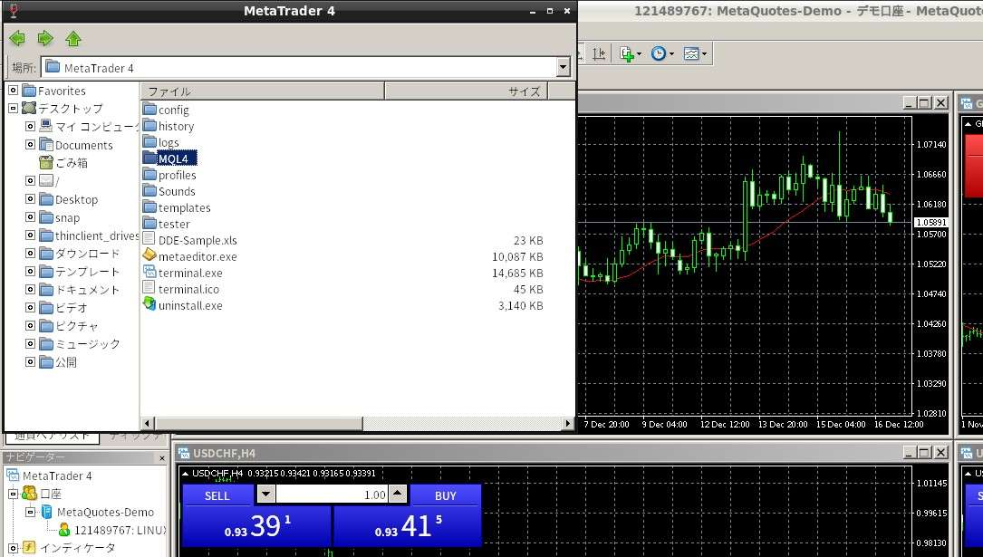Expand the snap folder node
Screen dimensions: 983x557
(30, 216)
